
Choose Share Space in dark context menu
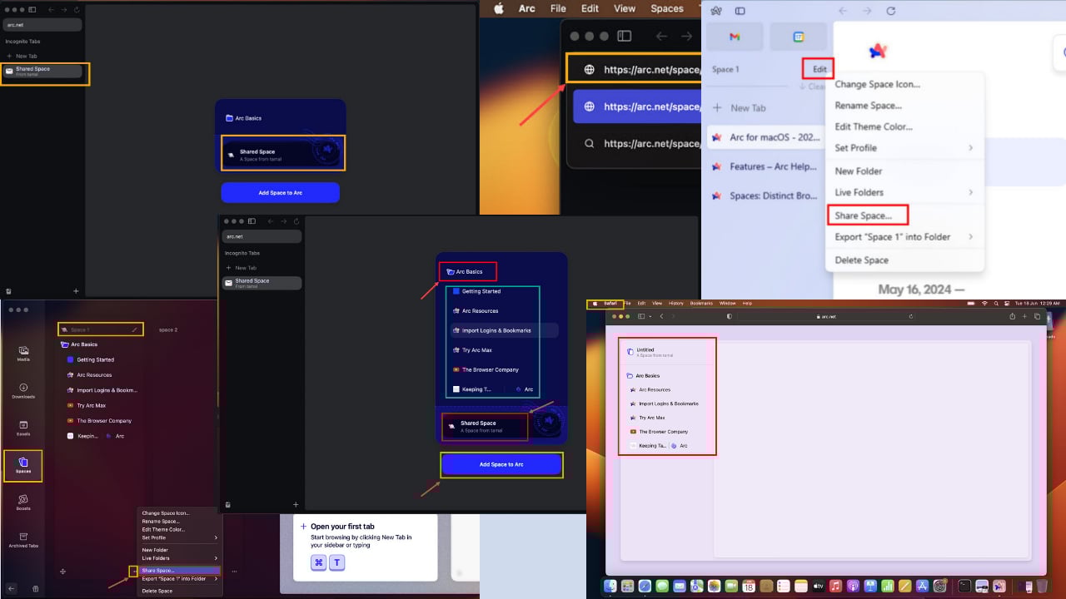coord(180,571)
